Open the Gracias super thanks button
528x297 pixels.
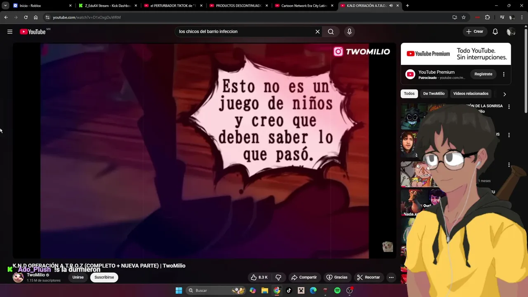337,277
